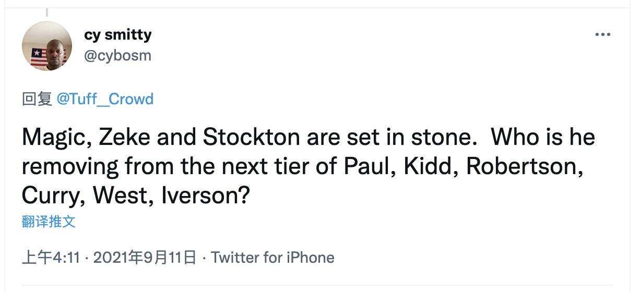Click cy smitty's profile avatar
This screenshot has width=641, height=293.
[x=47, y=46]
